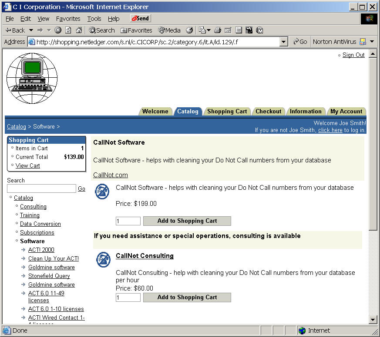The height and width of the screenshot is (337, 380).
Task: Open the CallNot.com link
Action: pos(111,175)
